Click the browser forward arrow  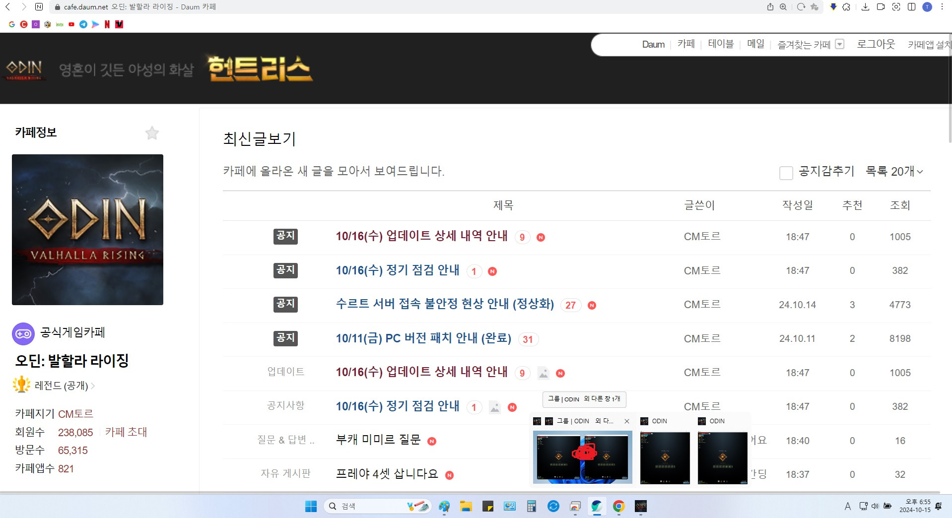click(x=23, y=7)
